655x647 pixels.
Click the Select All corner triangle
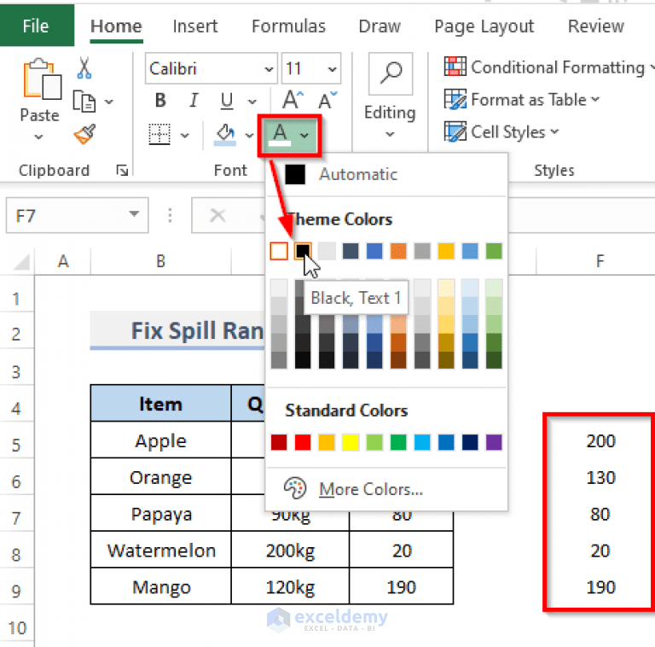21,262
